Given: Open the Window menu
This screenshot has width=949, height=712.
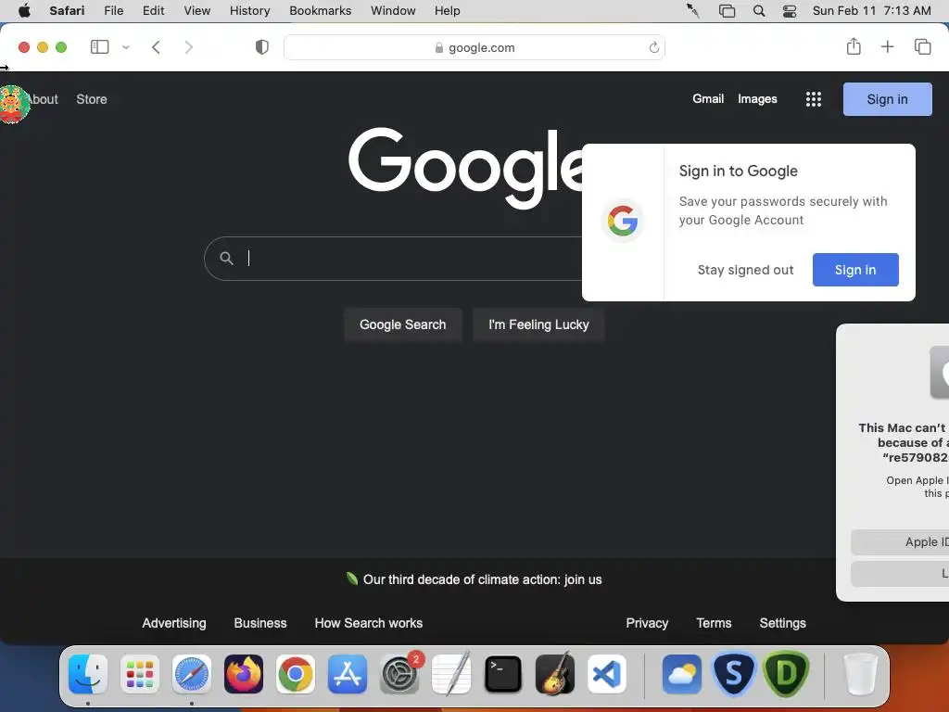Looking at the screenshot, I should coord(393,10).
